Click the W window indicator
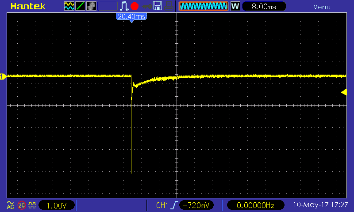354x212 pixels. click(x=235, y=6)
